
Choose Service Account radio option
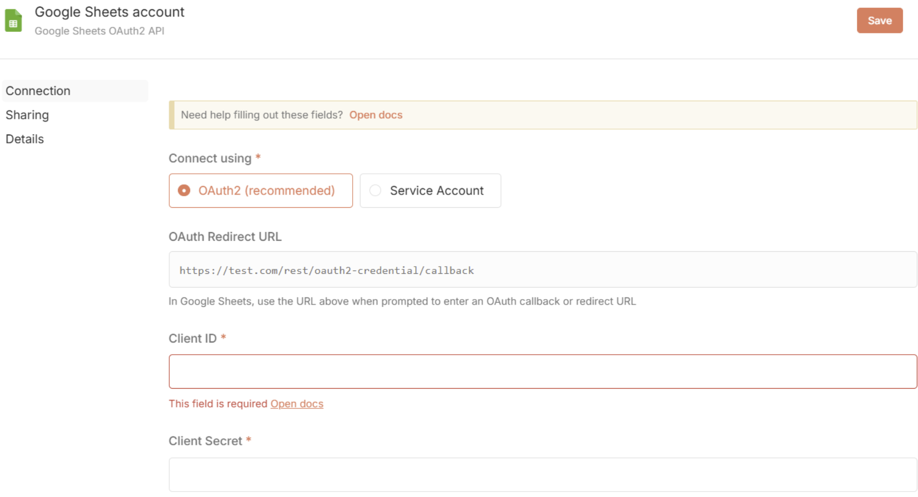430,191
